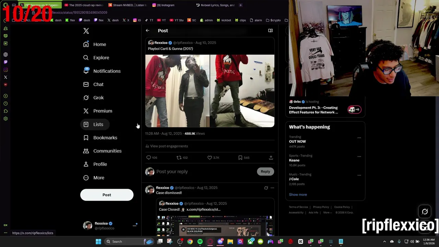This screenshot has height=247, width=439.
Task: Open Cookie Policy footer link
Action: pos(342,207)
